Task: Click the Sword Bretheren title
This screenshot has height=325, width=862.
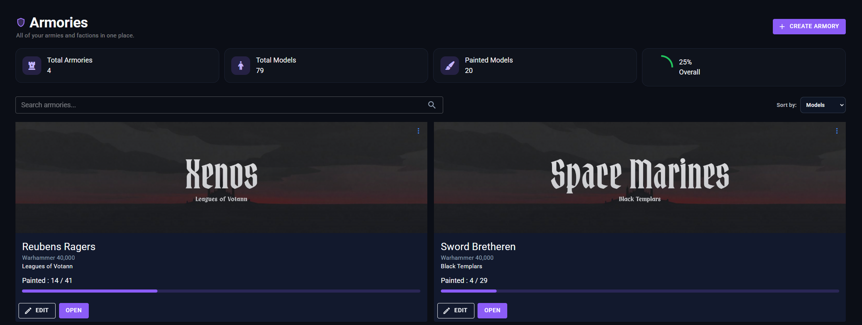Action: click(478, 247)
